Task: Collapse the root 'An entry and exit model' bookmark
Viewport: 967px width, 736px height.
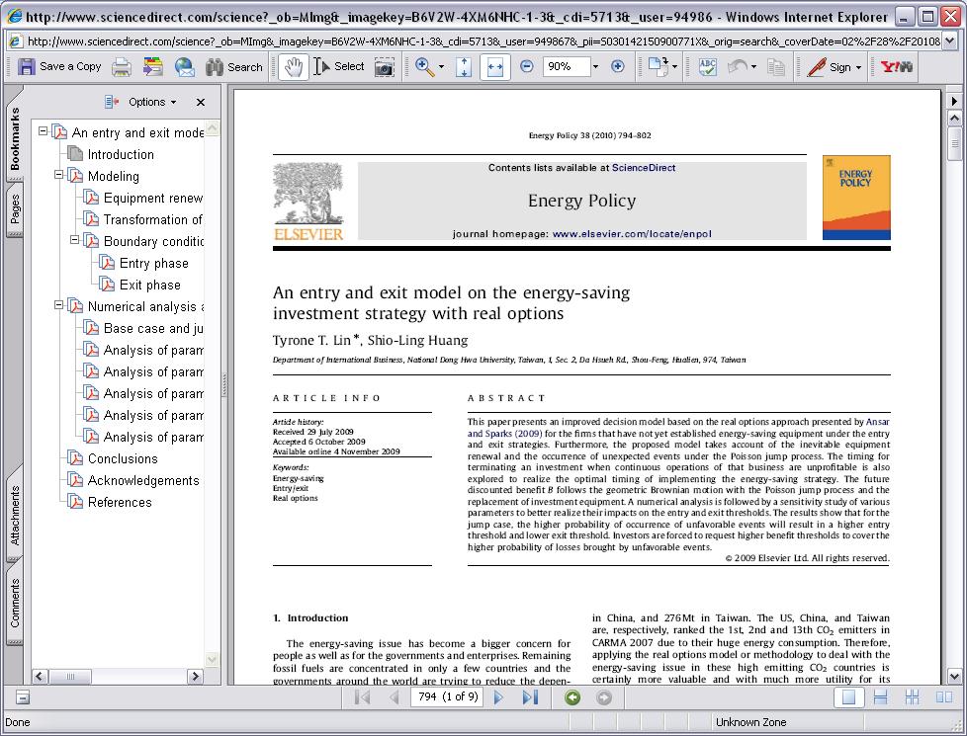Action: [x=44, y=131]
